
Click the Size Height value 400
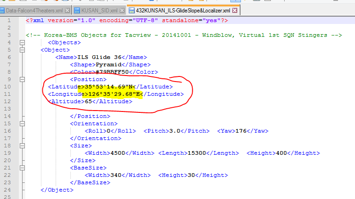(x=281, y=153)
